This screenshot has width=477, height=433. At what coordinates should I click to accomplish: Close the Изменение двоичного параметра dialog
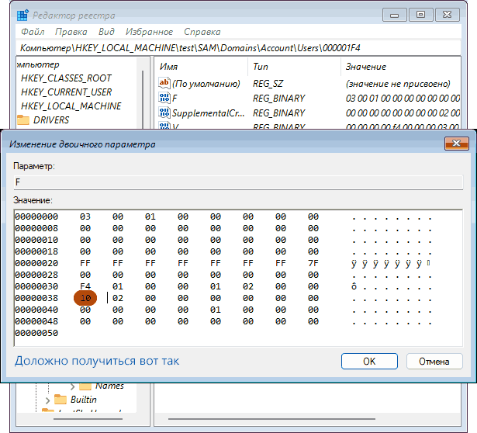[456, 144]
